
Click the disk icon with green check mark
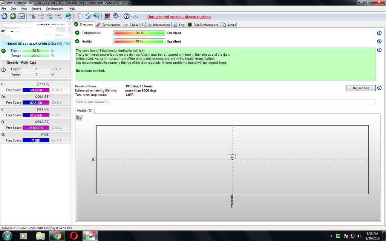[x=49, y=16]
